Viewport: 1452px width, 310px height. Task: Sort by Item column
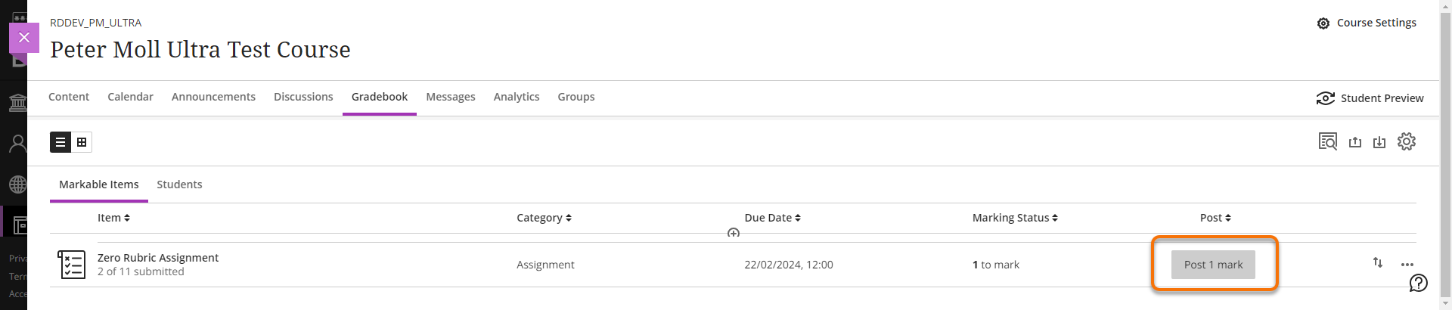113,218
